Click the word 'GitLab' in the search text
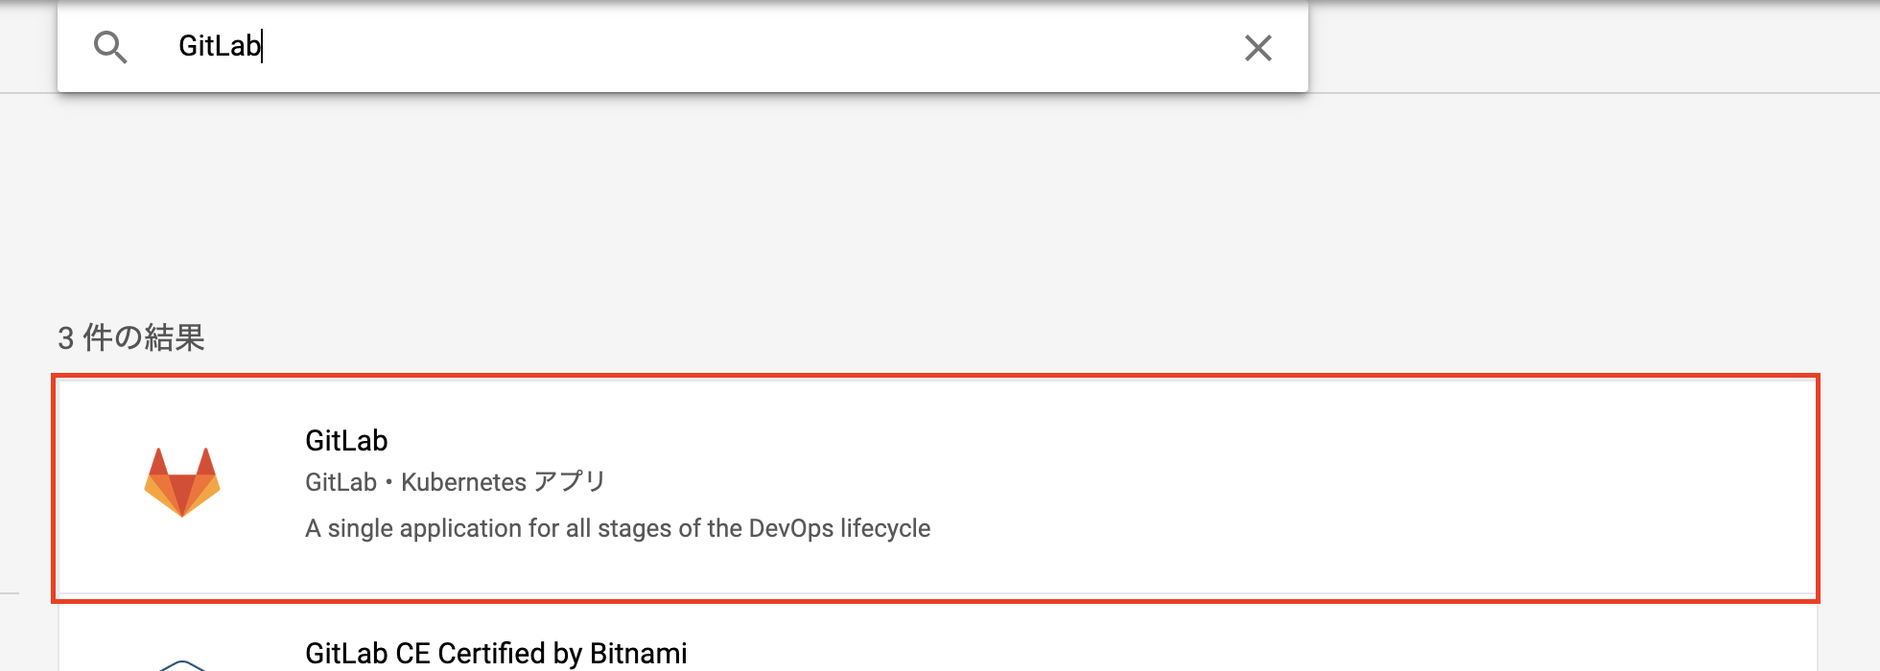The width and height of the screenshot is (1880, 671). (x=220, y=46)
